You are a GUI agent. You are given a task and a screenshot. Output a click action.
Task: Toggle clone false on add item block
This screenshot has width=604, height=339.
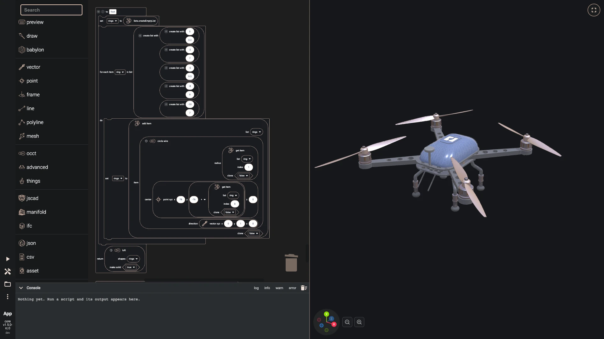[x=254, y=234]
